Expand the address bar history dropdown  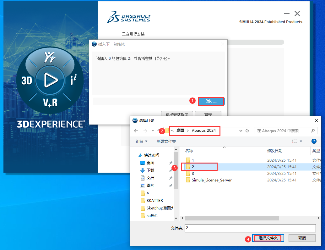pyautogui.click(x=241, y=131)
